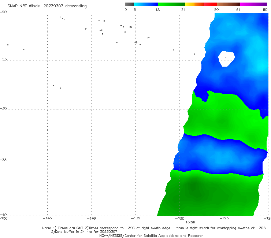
Task: Click the brown segment of the color bar
Action: point(228,4)
